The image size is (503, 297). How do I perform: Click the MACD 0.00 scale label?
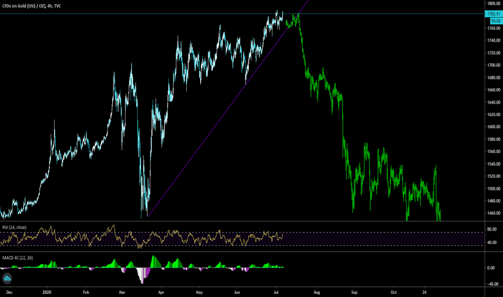pos(491,268)
